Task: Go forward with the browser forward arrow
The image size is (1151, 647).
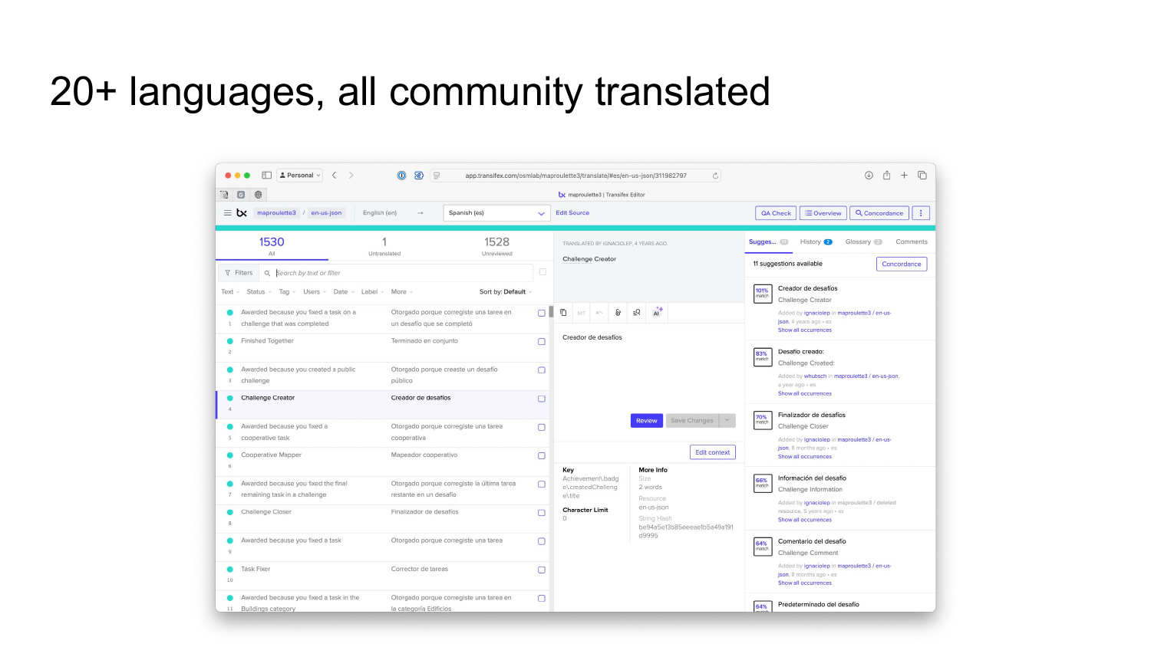Action: [x=351, y=176]
